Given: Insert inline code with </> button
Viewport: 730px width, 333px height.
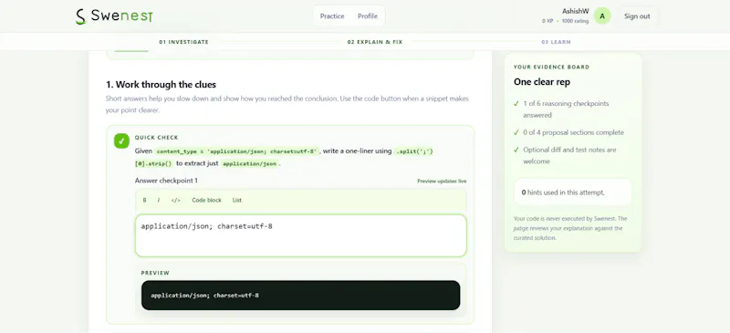Looking at the screenshot, I should 175,201.
